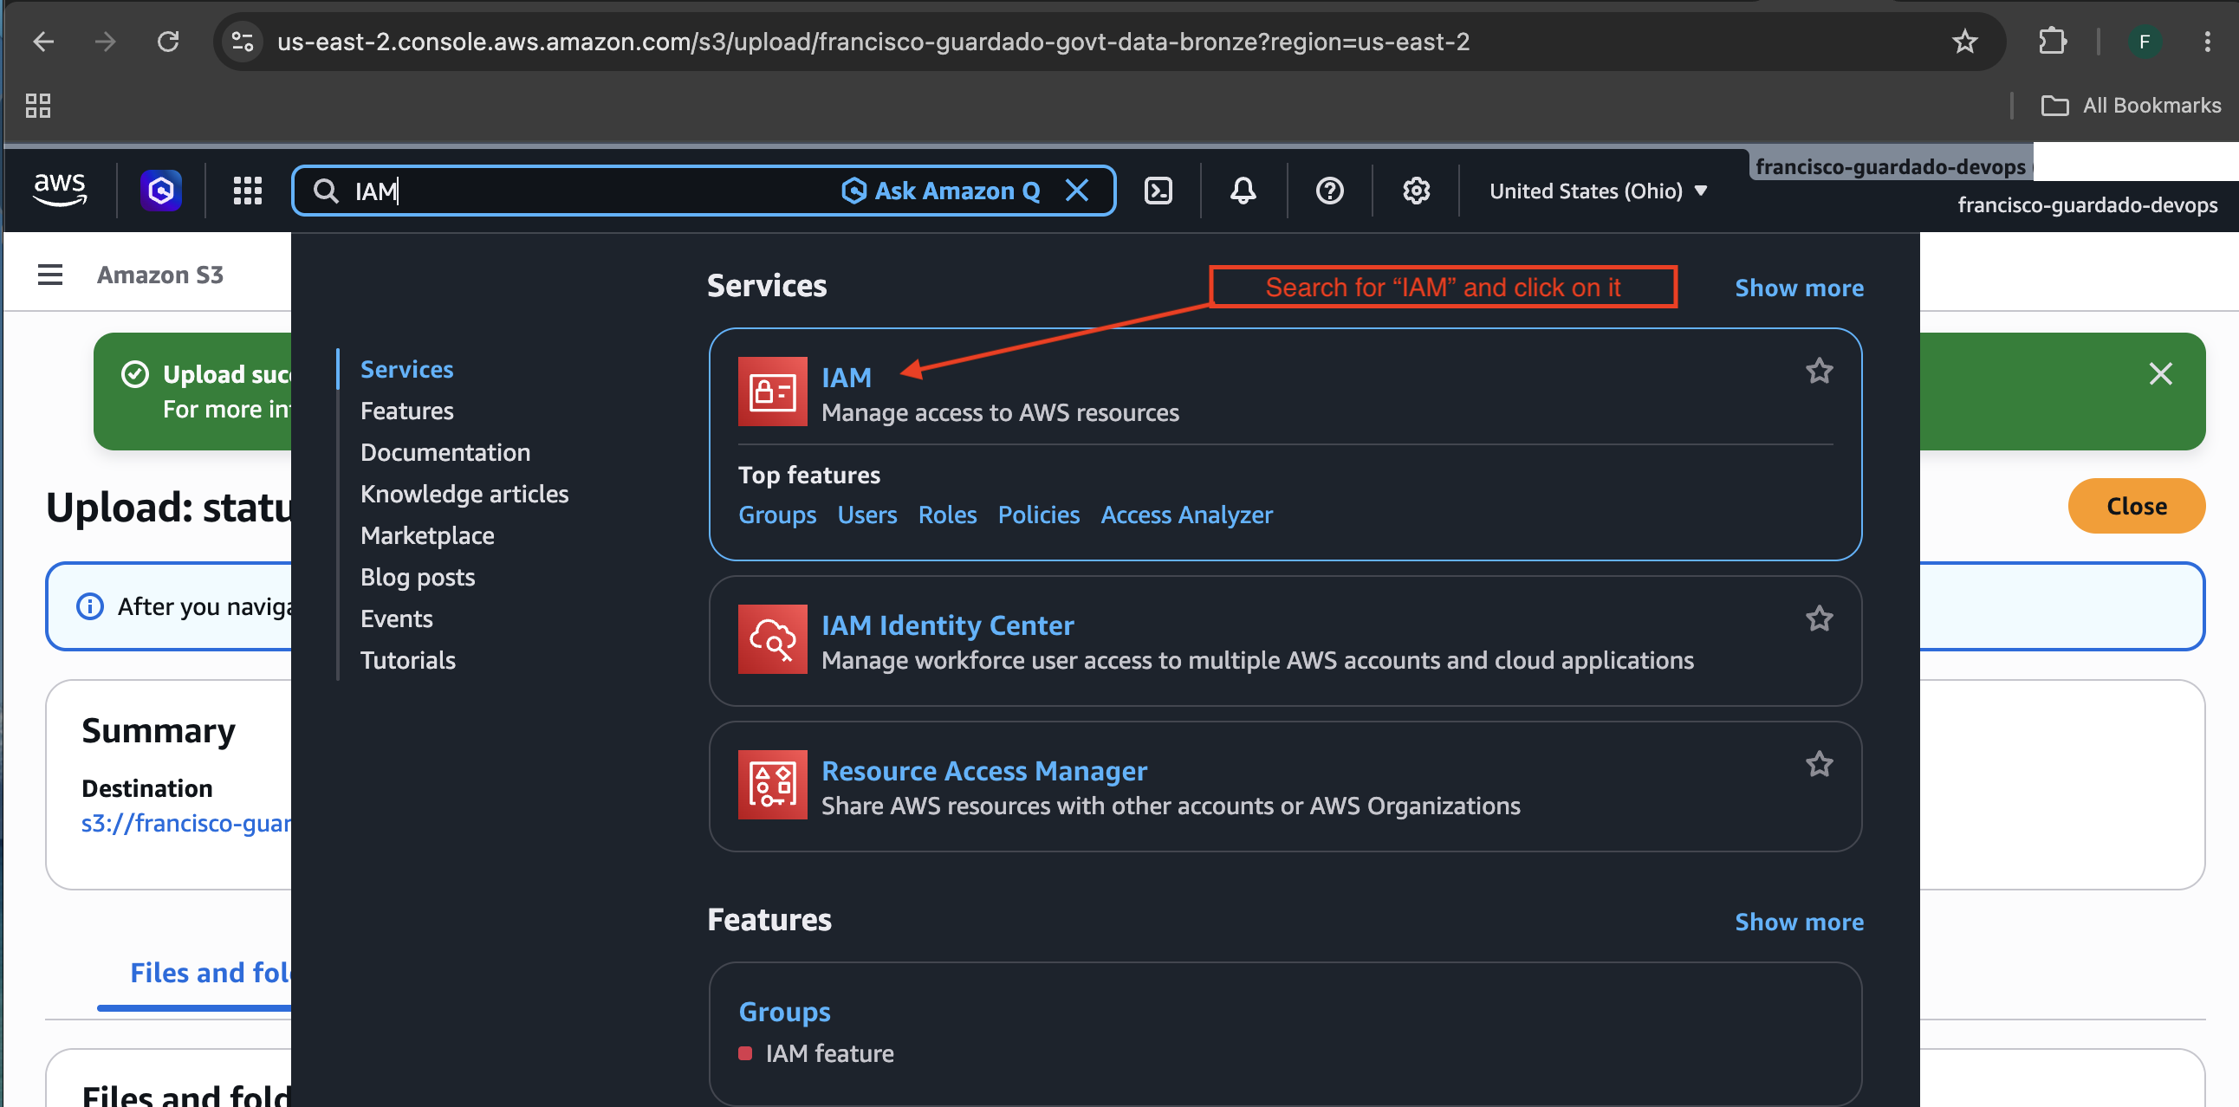Open IAM Users top feature
This screenshot has width=2239, height=1107.
tap(866, 515)
